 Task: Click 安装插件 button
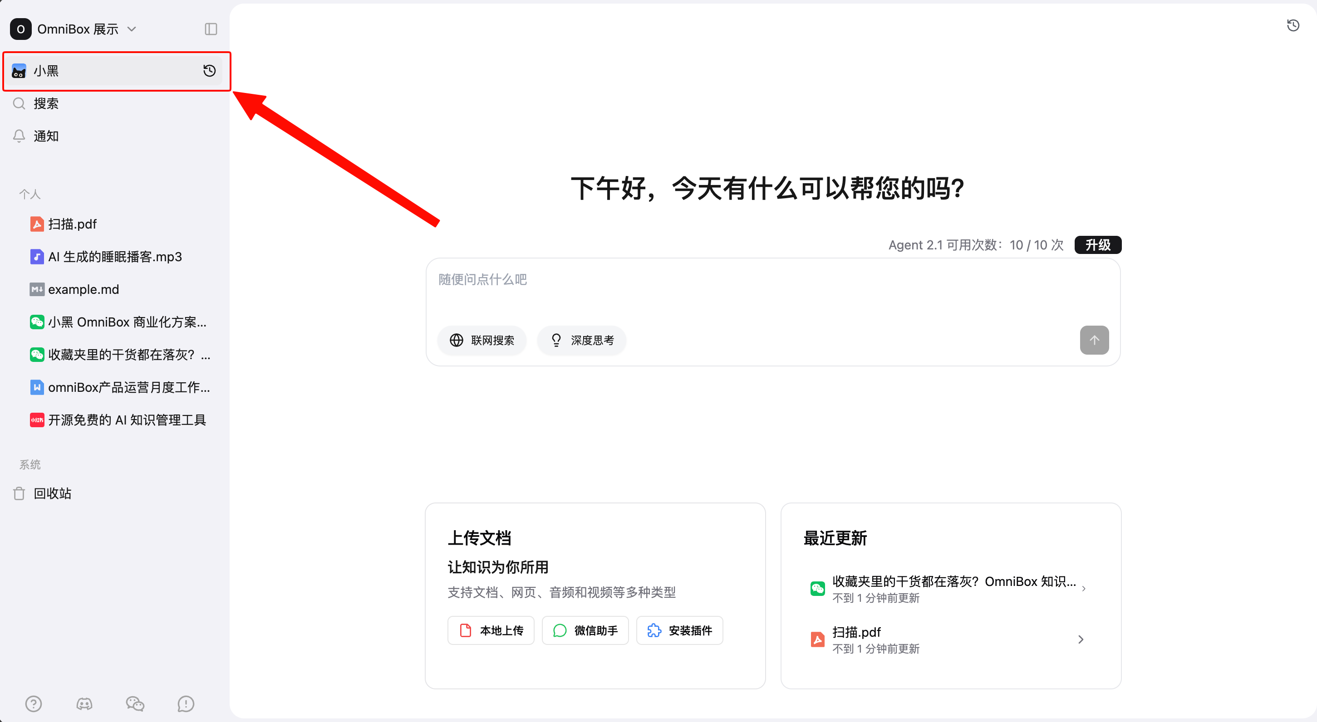tap(679, 630)
